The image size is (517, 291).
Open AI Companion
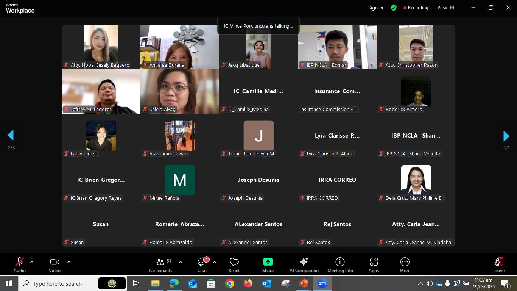pos(304,265)
